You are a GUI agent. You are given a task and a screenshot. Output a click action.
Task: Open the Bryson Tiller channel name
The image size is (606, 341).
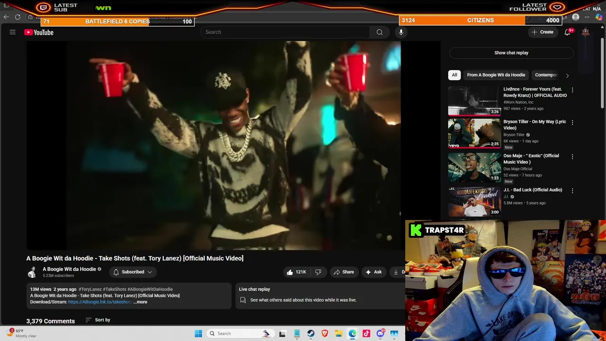[514, 135]
